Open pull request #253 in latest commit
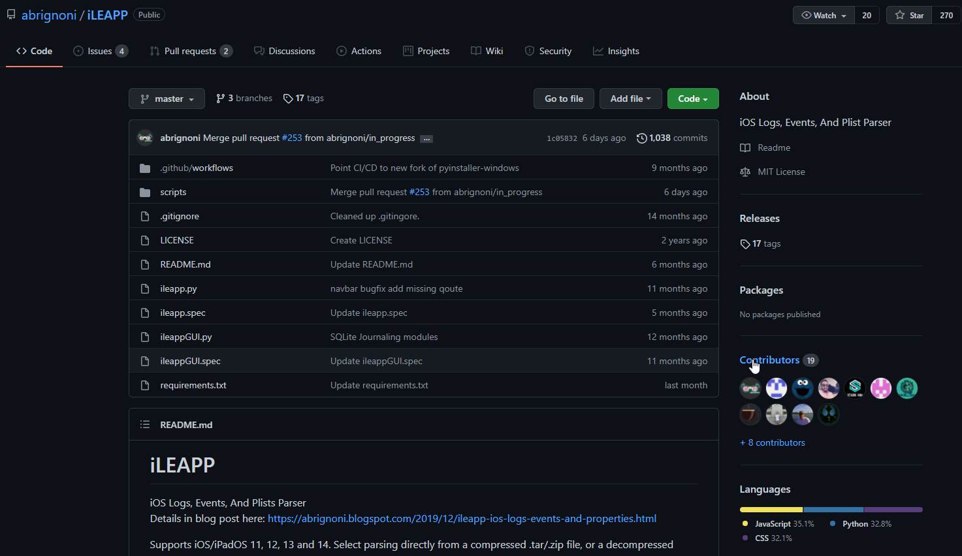 pyautogui.click(x=292, y=138)
